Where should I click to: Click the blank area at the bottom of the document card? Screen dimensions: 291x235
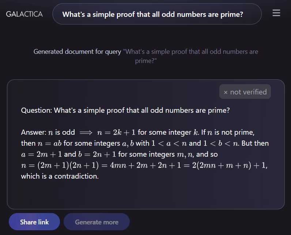coord(146,195)
